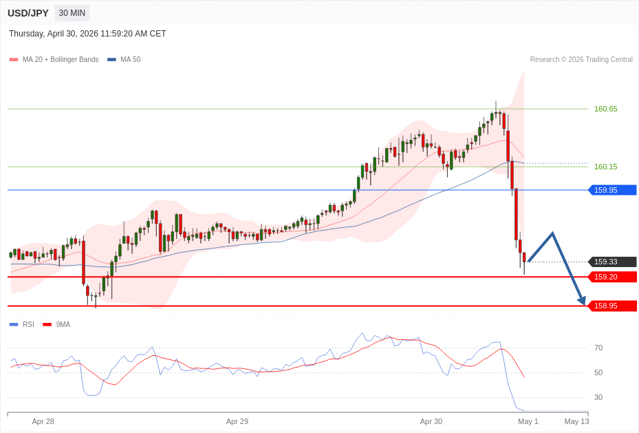The width and height of the screenshot is (639, 433).
Task: Select the May 13 date axis label
Action: pyautogui.click(x=576, y=421)
